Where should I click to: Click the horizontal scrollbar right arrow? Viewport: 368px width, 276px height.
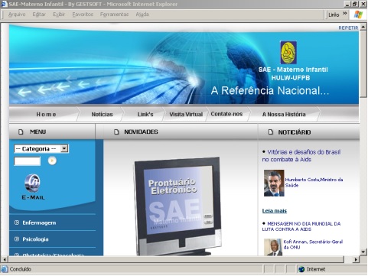[x=356, y=259]
